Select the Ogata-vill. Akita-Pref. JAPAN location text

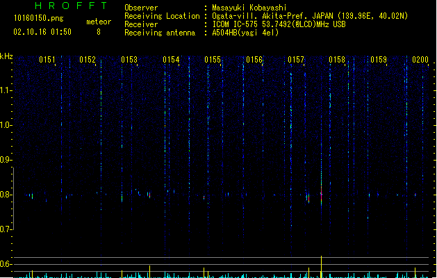click(x=310, y=16)
